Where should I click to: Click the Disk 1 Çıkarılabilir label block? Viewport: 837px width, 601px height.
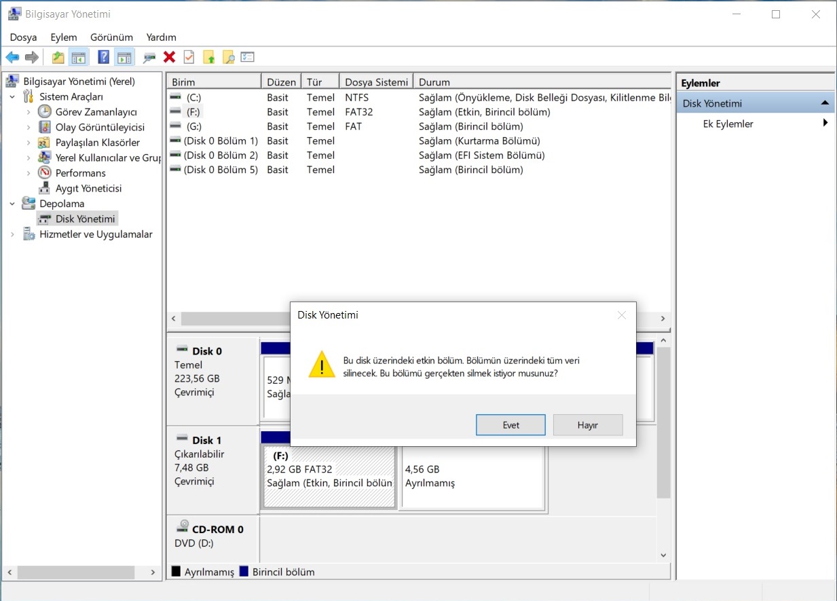click(x=213, y=469)
